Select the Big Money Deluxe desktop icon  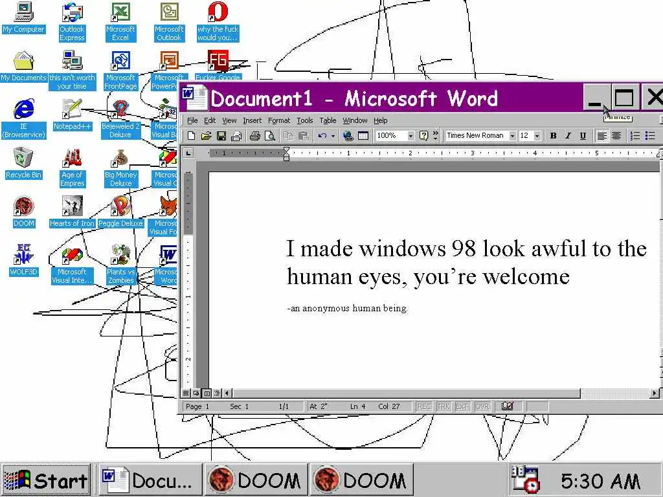[121, 168]
